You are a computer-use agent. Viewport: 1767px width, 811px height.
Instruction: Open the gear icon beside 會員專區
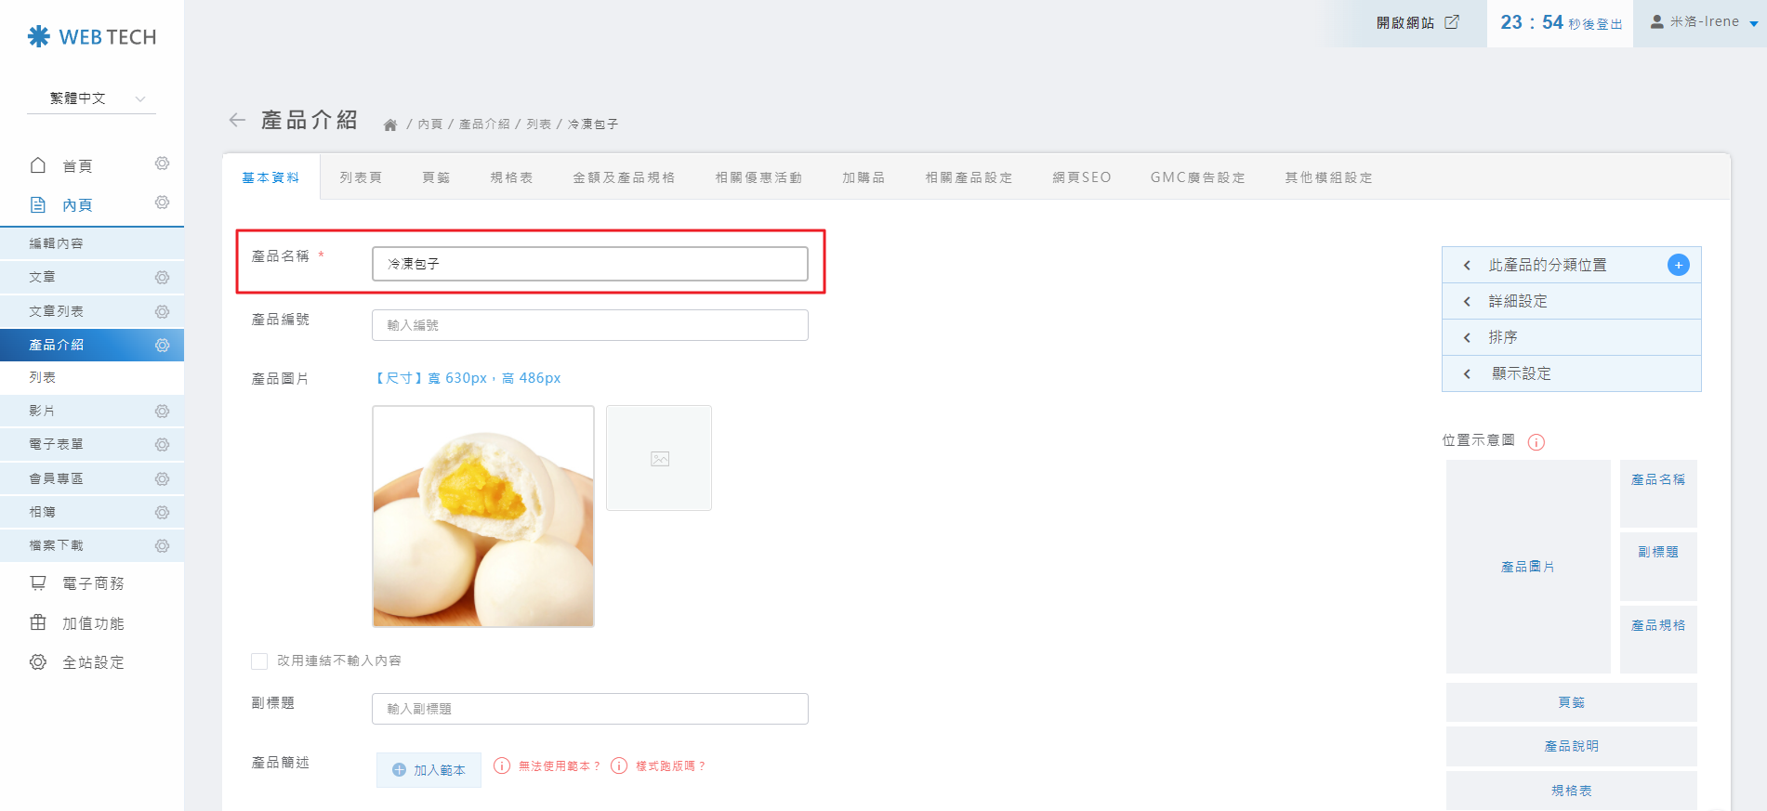pyautogui.click(x=162, y=478)
